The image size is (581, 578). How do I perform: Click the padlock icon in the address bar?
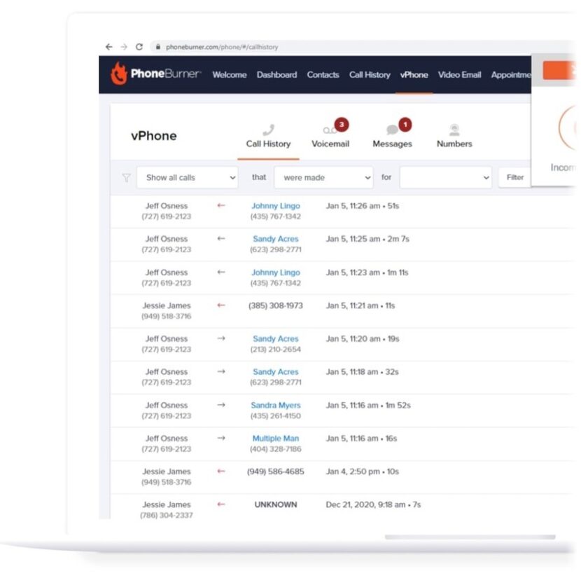(160, 46)
